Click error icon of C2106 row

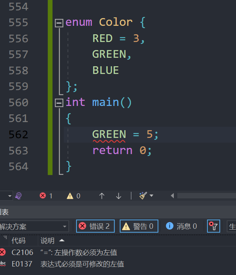pyautogui.click(x=2, y=252)
